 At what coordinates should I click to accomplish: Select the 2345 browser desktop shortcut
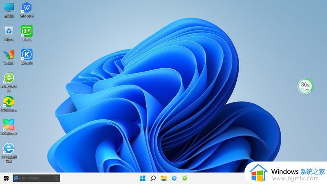point(9,152)
